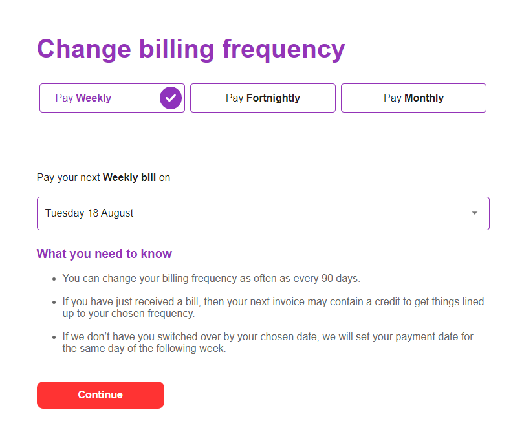
Task: Click the bold Fortnightly word
Action: 273,98
